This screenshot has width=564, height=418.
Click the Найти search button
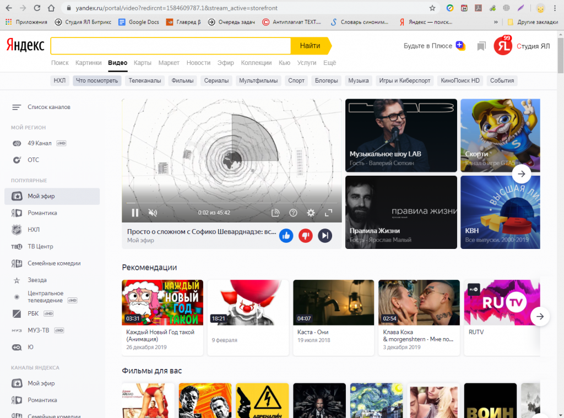pos(311,46)
